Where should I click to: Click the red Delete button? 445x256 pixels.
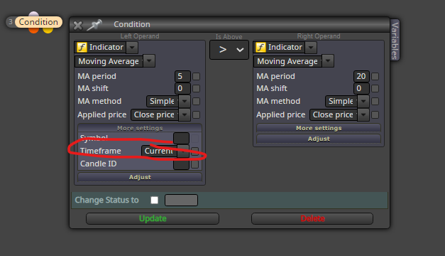312,218
